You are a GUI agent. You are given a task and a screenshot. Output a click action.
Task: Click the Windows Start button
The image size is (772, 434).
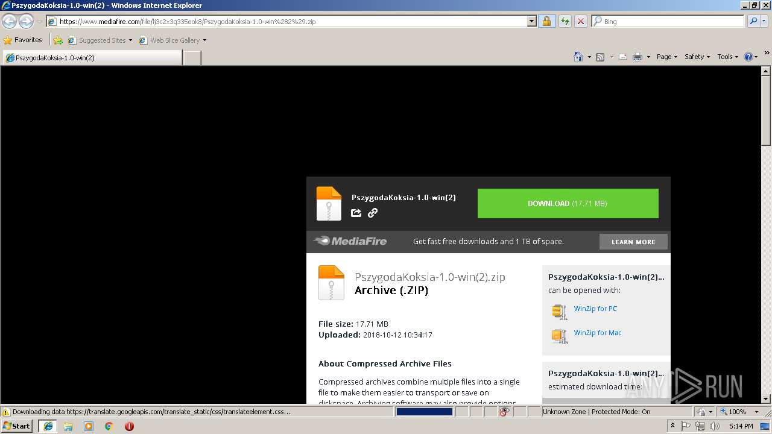click(16, 426)
